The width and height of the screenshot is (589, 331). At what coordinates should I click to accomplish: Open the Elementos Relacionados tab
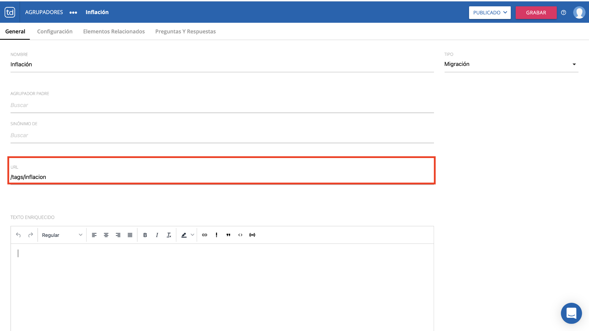point(114,31)
